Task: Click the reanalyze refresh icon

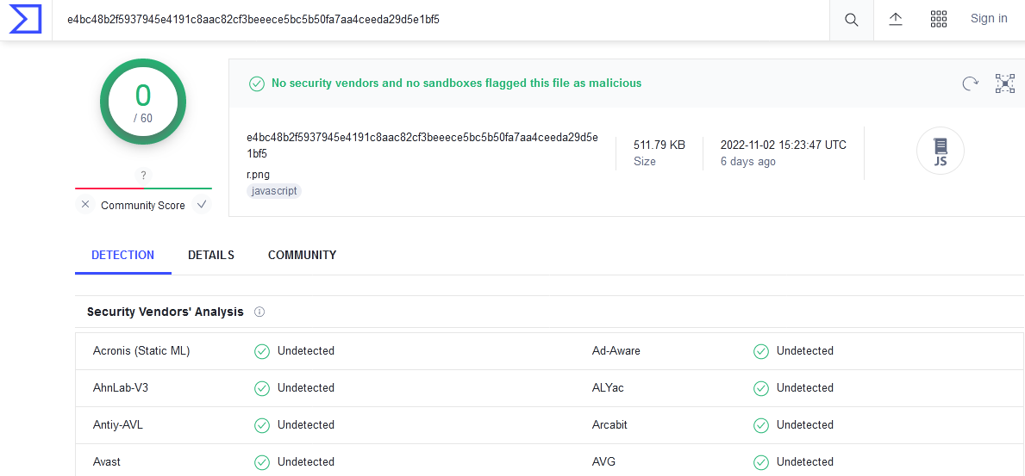Action: [x=970, y=83]
